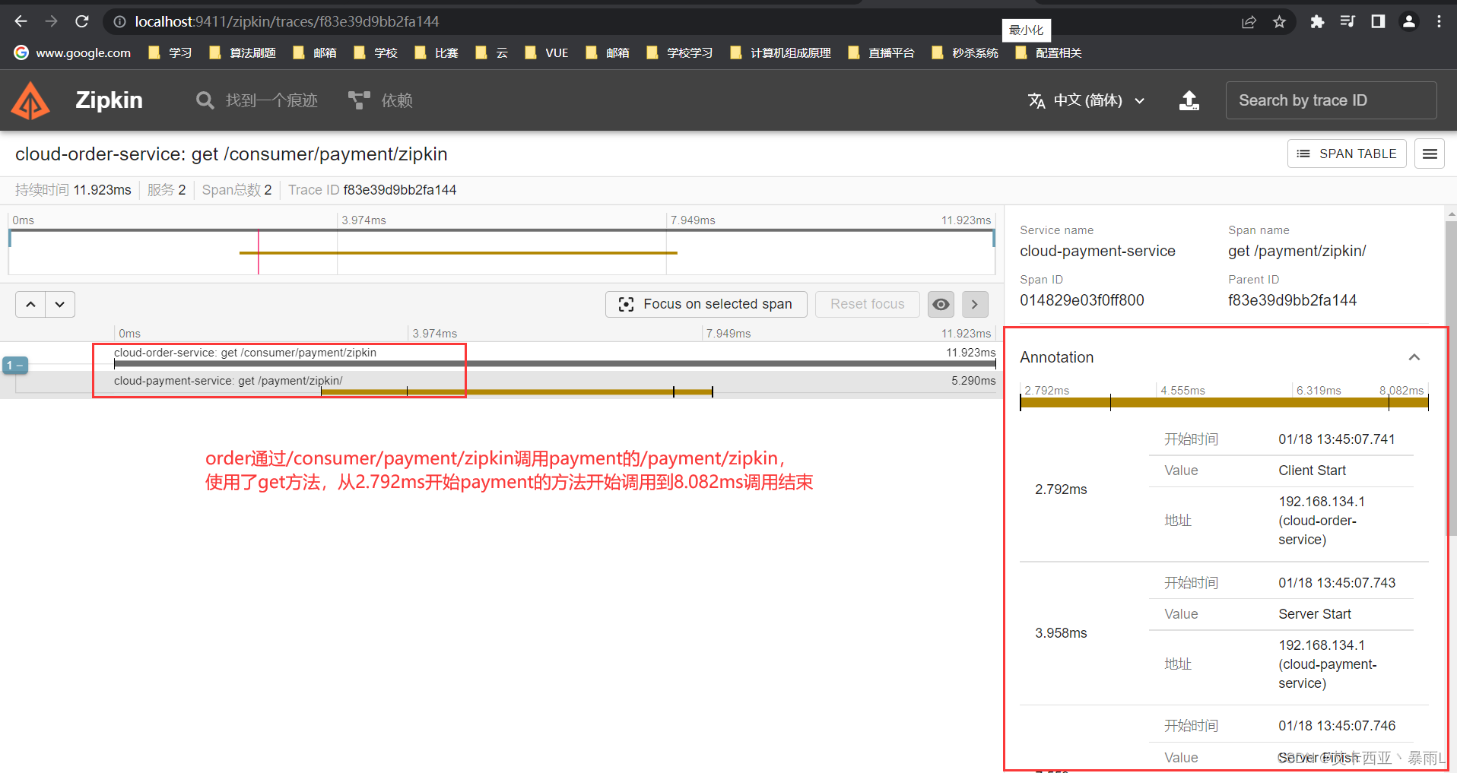1457x773 pixels.
Task: Click Span ID 014829e03f0ff800 value
Action: [x=1081, y=300]
